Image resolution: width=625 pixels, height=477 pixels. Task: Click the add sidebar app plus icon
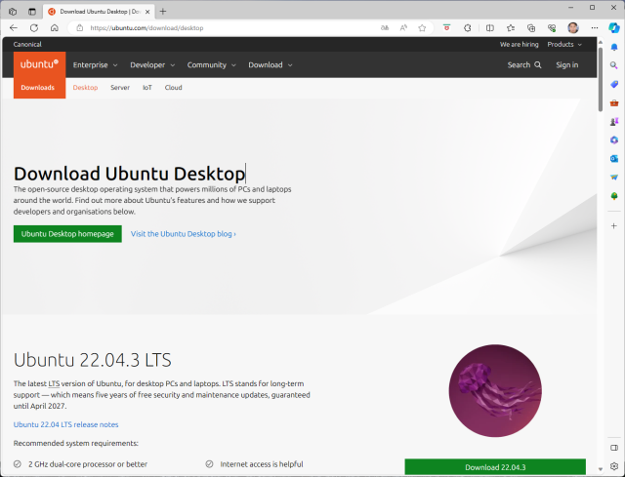pyautogui.click(x=613, y=225)
